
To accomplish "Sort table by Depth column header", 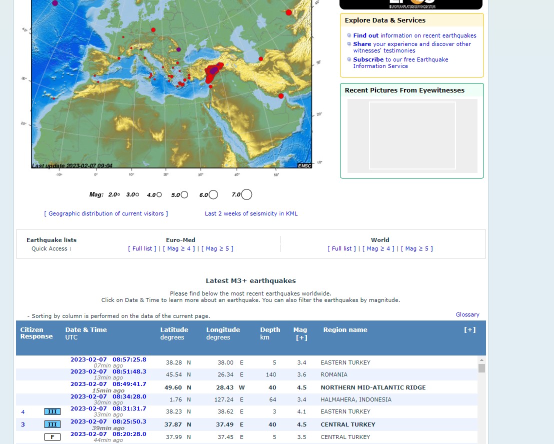I will pyautogui.click(x=269, y=330).
